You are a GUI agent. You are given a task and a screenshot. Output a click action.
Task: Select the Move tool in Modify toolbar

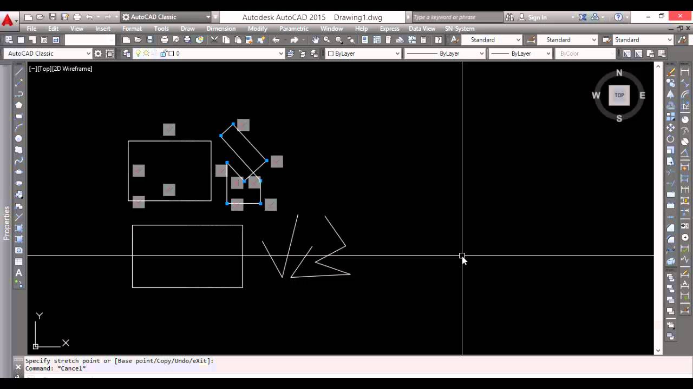(671, 128)
